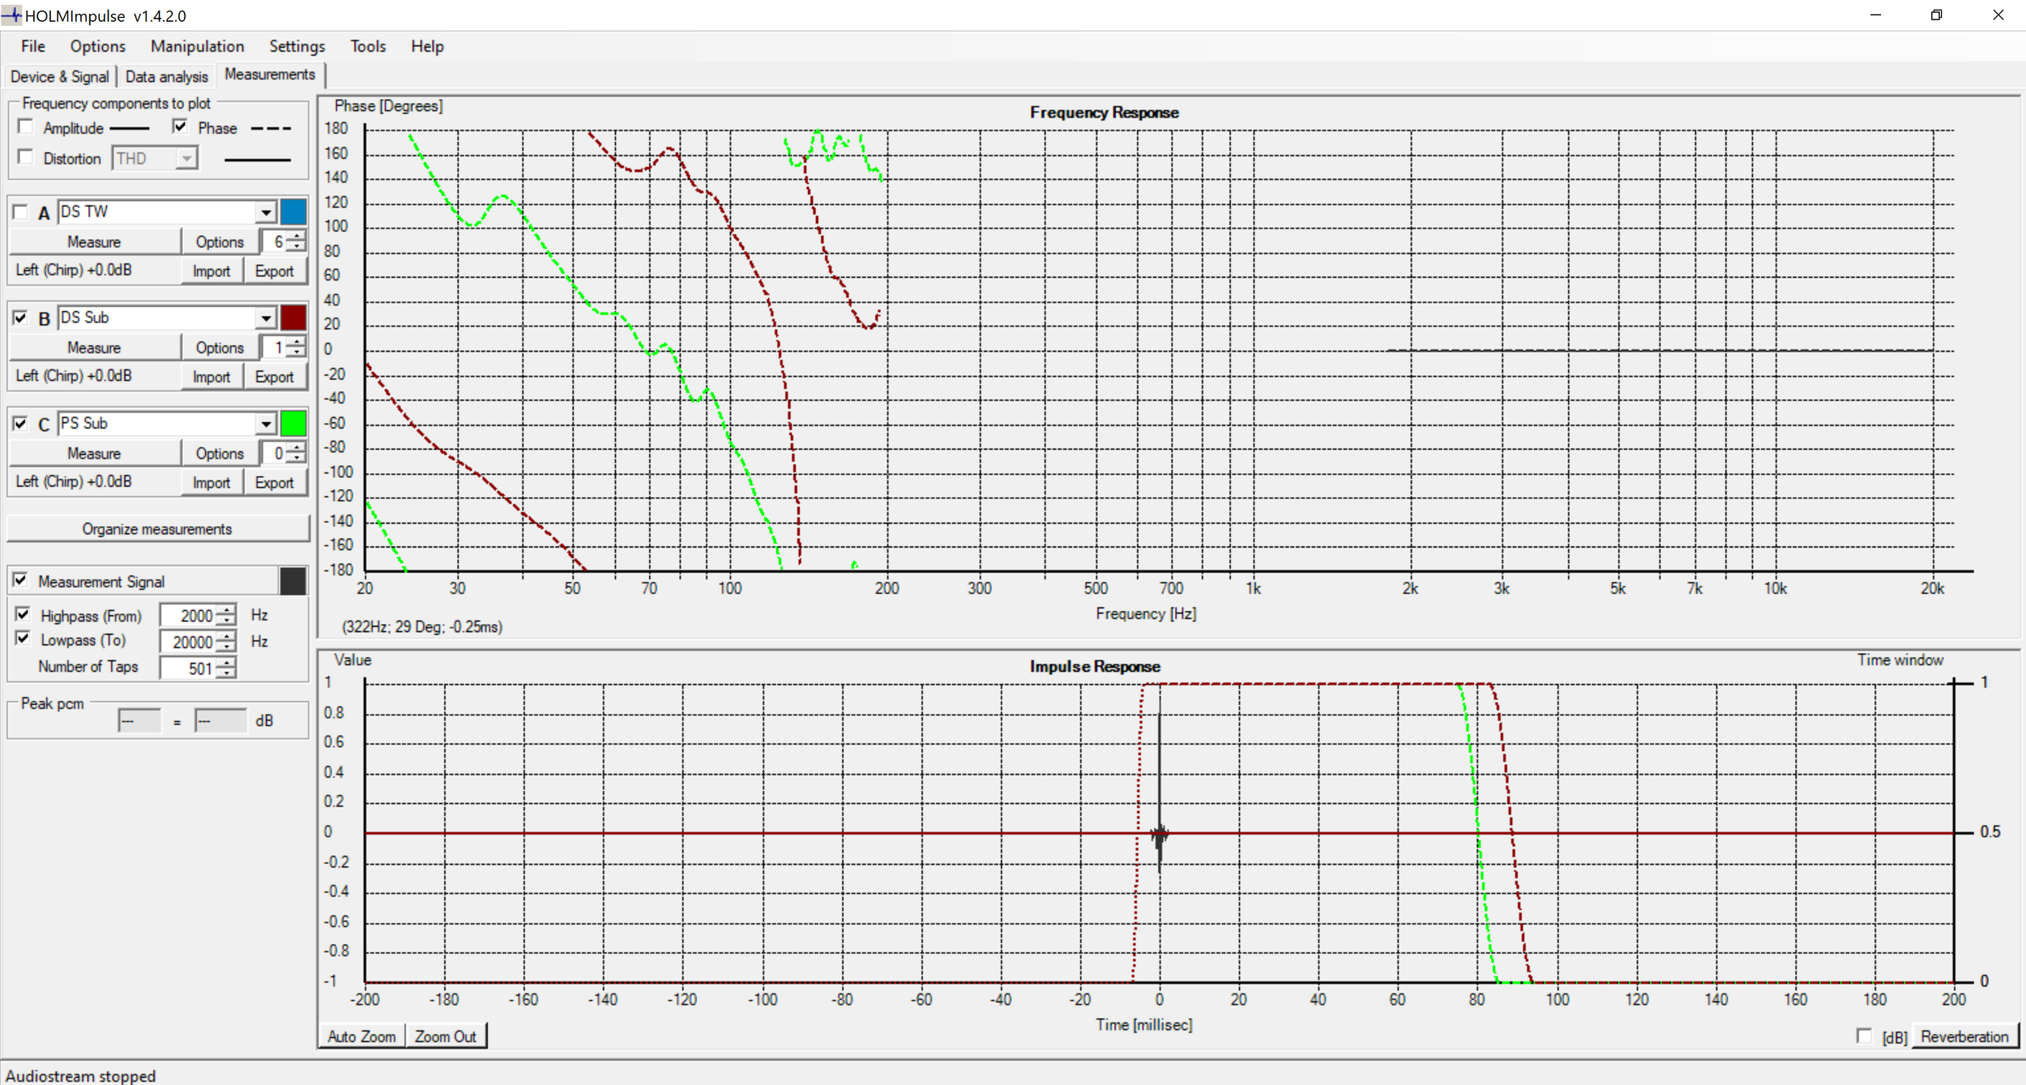Click the Measurement Signal dark color swatch
Screen dimensions: 2026x1085
click(x=293, y=581)
